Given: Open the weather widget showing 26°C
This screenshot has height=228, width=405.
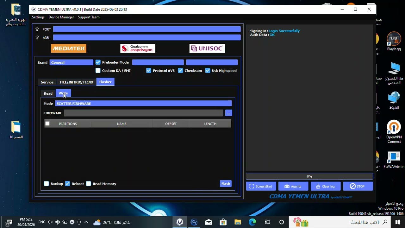Looking at the screenshot, I should pyautogui.click(x=112, y=222).
